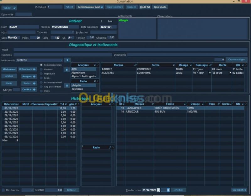Click search magnifier in upper Analyses list header
Viewport: 251px width, 196px height.
(x=95, y=65)
